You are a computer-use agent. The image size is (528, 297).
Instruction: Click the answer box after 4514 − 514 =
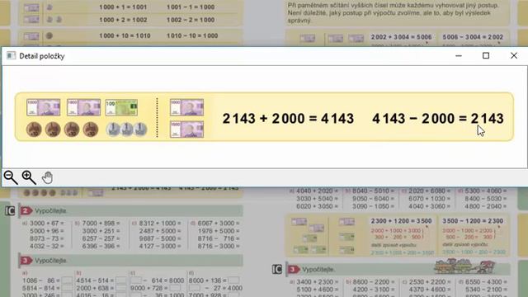tap(121, 280)
